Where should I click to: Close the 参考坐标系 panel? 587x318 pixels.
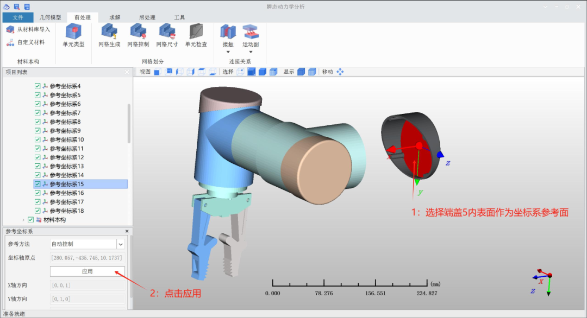127,231
